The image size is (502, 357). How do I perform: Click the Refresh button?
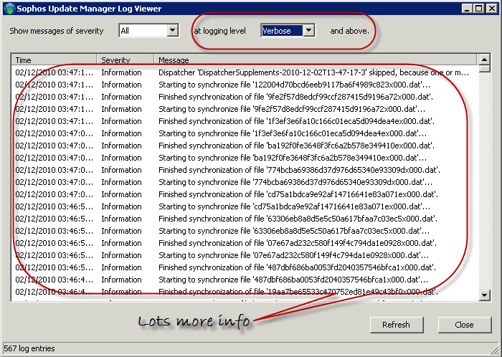tap(397, 325)
